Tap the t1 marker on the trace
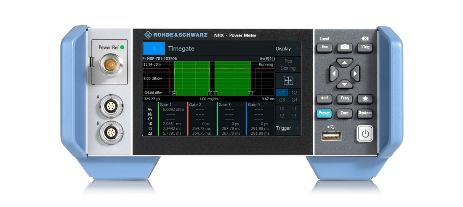This screenshot has width=463, height=207. [250, 93]
